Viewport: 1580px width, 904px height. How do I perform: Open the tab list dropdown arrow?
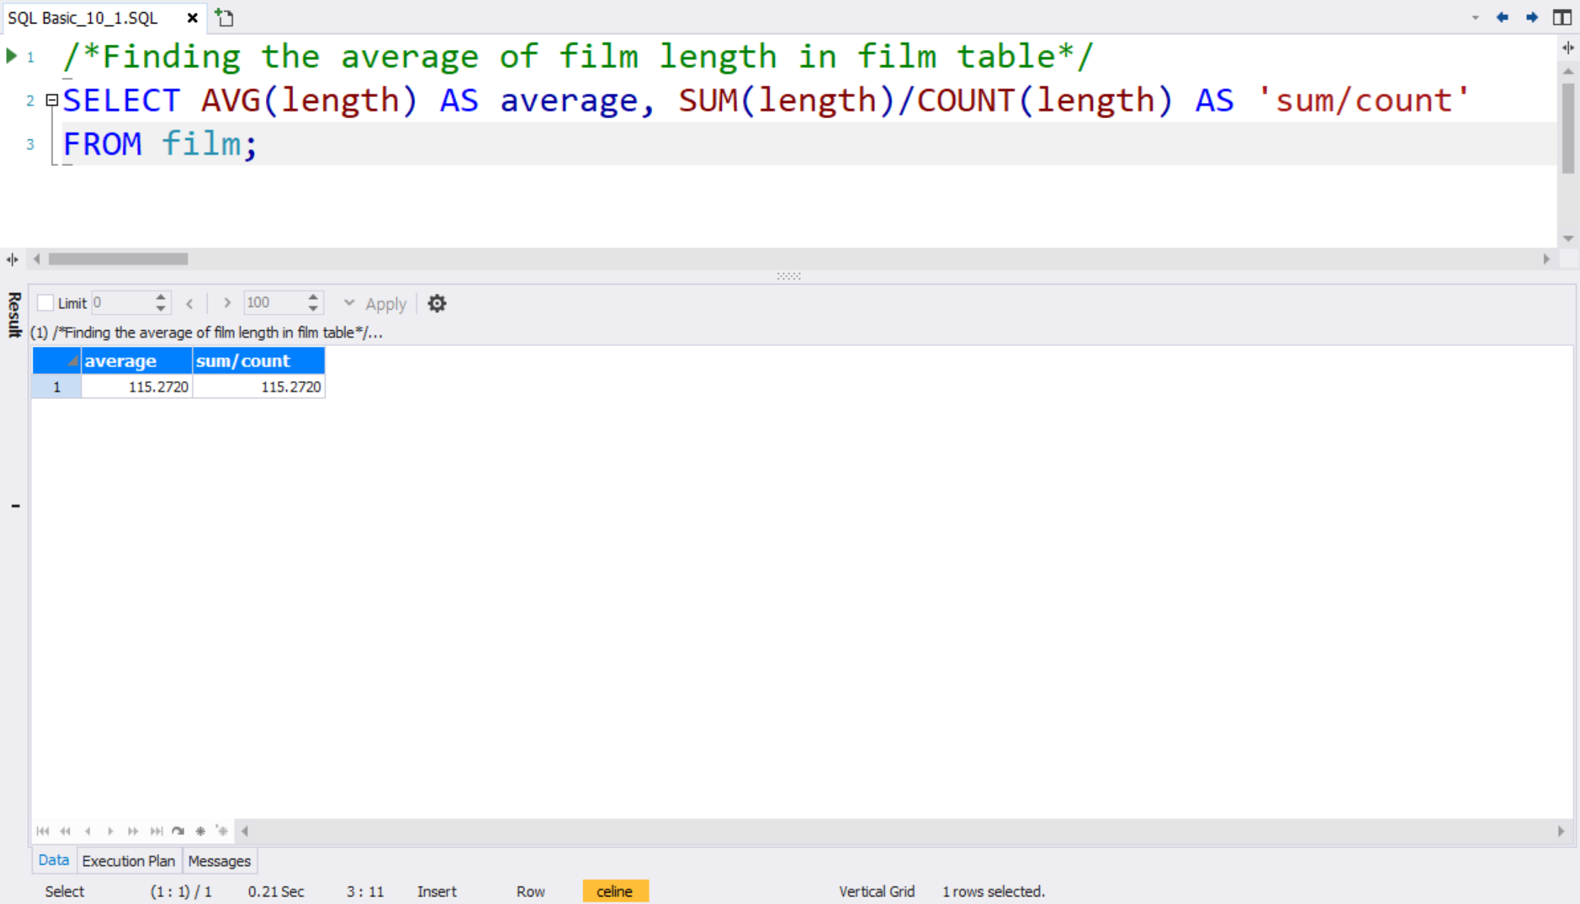(1474, 17)
